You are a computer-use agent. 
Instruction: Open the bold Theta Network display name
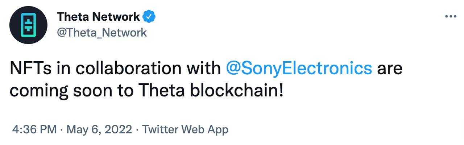coord(98,17)
